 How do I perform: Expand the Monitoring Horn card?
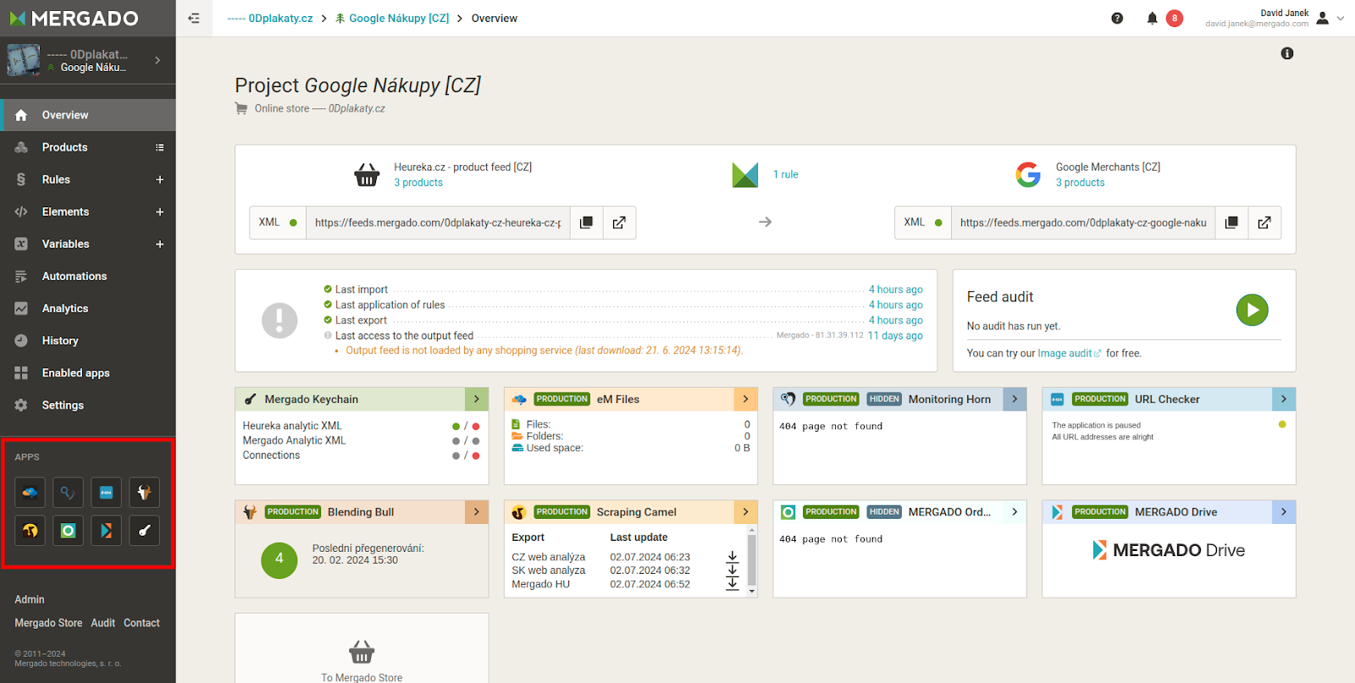point(1015,399)
